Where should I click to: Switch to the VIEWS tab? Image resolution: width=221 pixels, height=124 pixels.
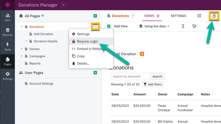click(152, 16)
